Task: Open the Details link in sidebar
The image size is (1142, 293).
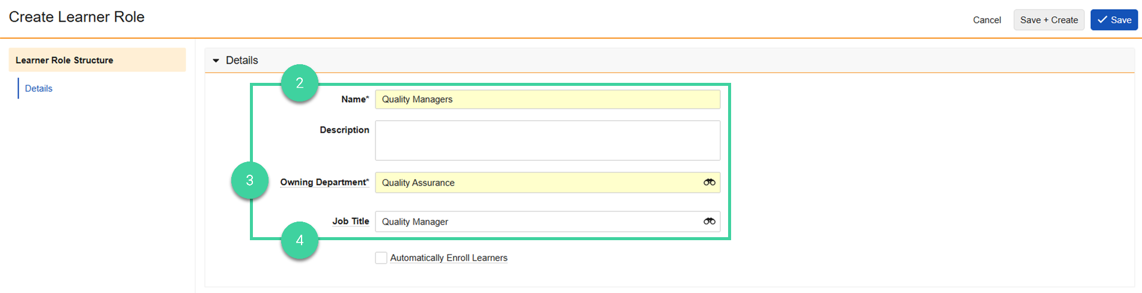Action: point(38,88)
